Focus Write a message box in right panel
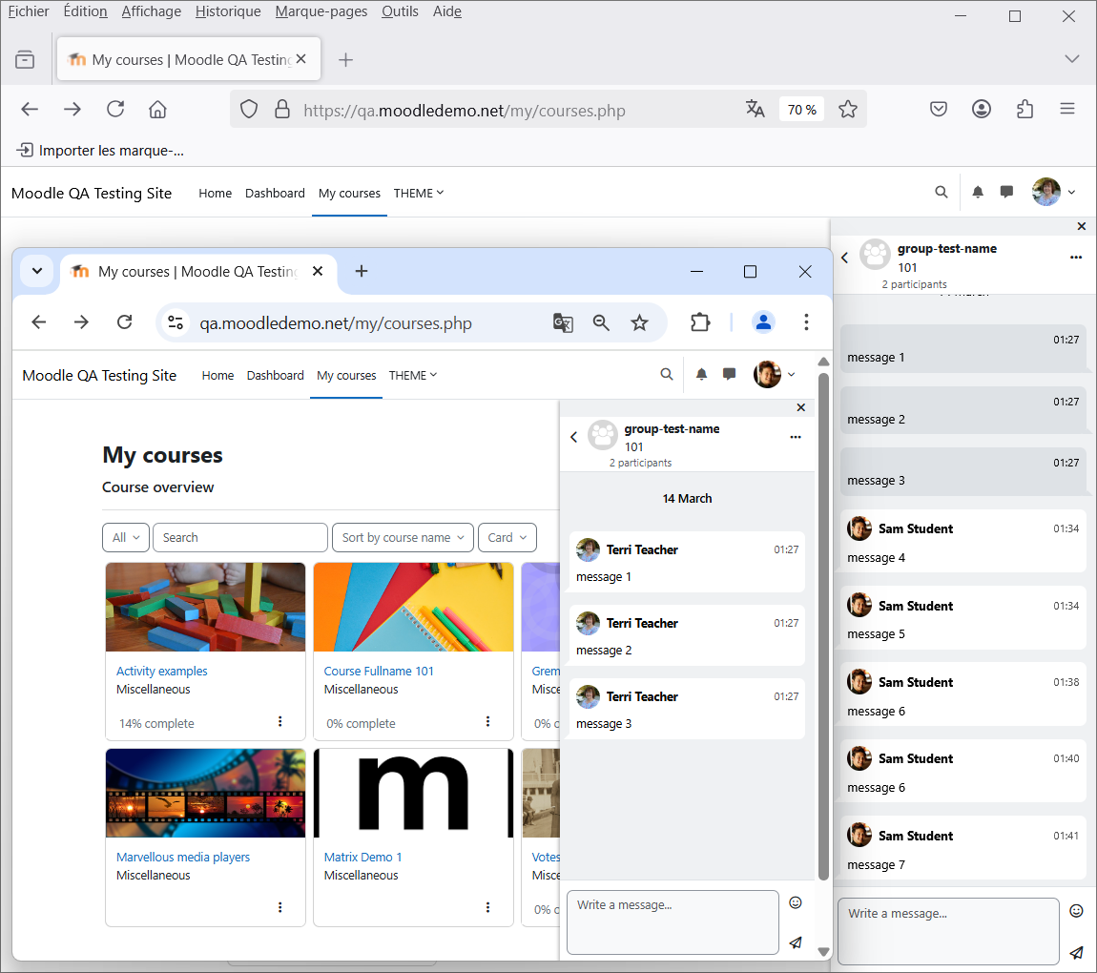1097x973 pixels. tap(949, 932)
